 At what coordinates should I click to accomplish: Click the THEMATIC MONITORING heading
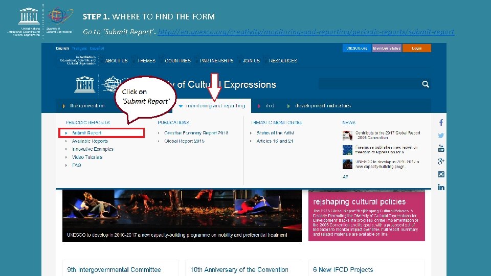point(276,123)
